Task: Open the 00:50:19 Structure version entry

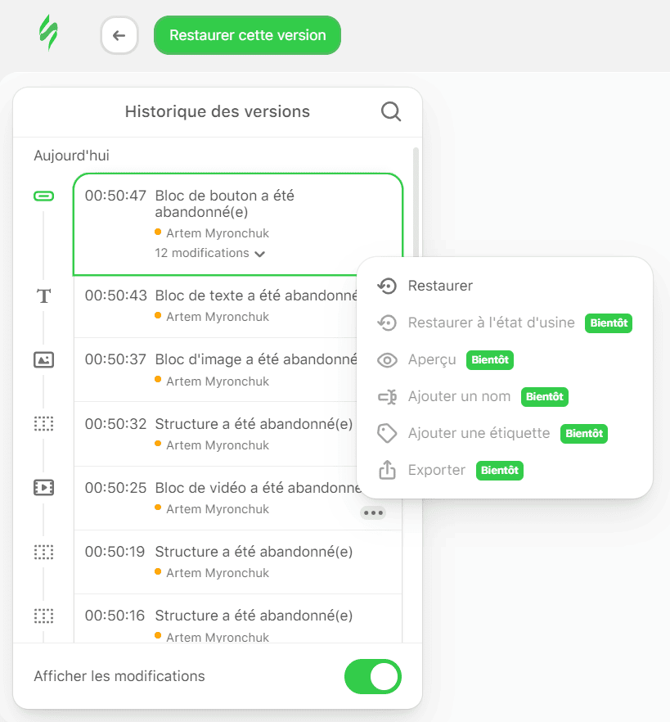Action: coord(237,561)
